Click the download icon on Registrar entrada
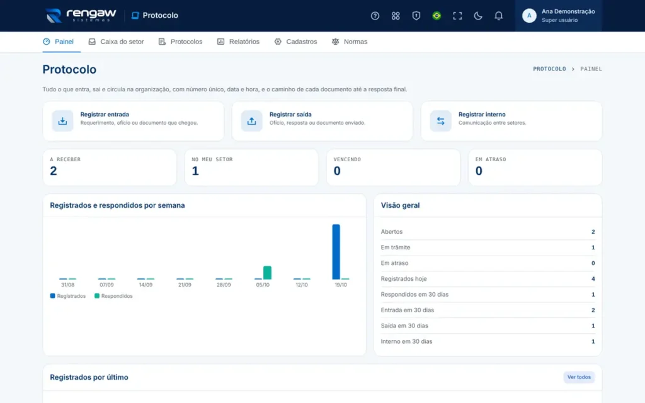 click(x=62, y=121)
